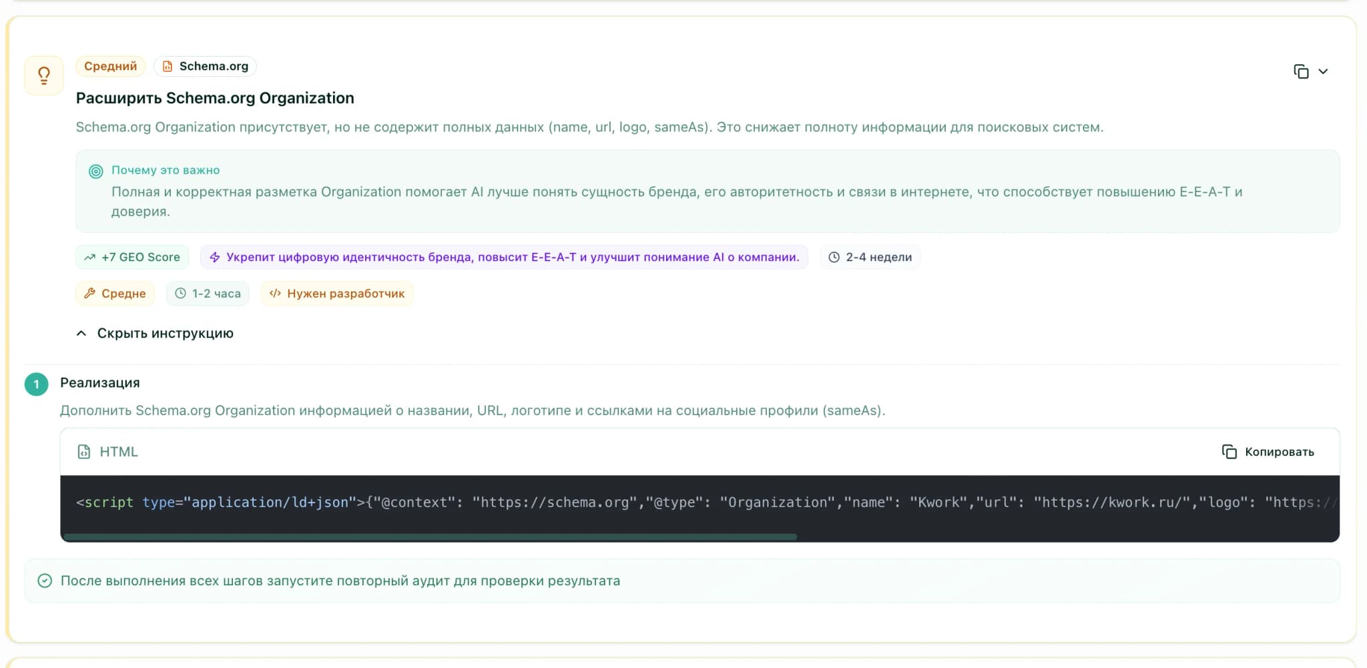Click the wrench icon in Средне badge

coord(89,293)
